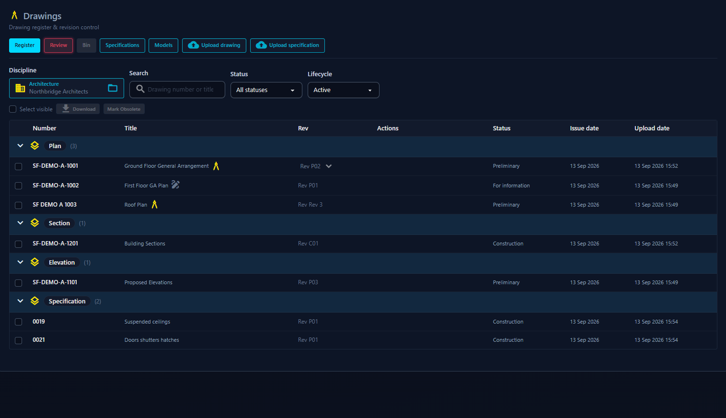The width and height of the screenshot is (726, 418).
Task: Open drawing SF-DEMO-A-1201
Action: [x=55, y=244]
